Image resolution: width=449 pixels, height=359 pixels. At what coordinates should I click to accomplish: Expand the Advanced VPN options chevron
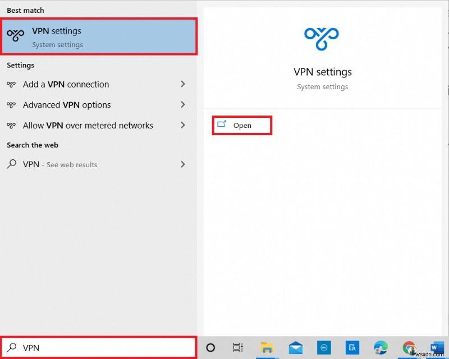point(183,105)
